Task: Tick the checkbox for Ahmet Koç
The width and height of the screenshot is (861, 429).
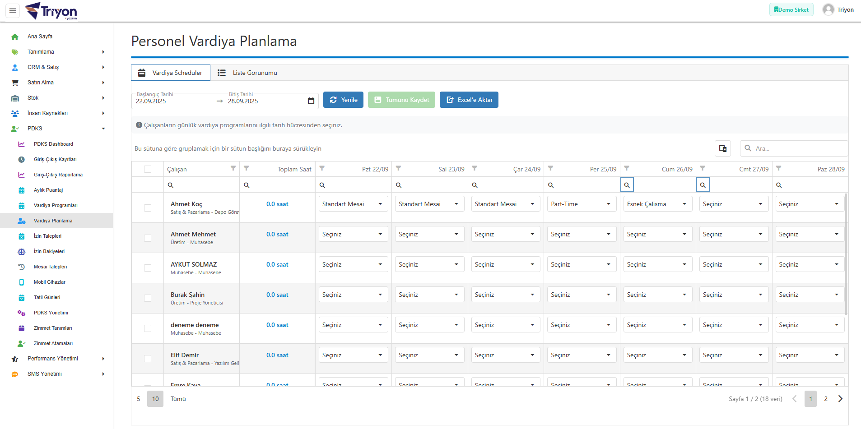Action: [x=148, y=208]
